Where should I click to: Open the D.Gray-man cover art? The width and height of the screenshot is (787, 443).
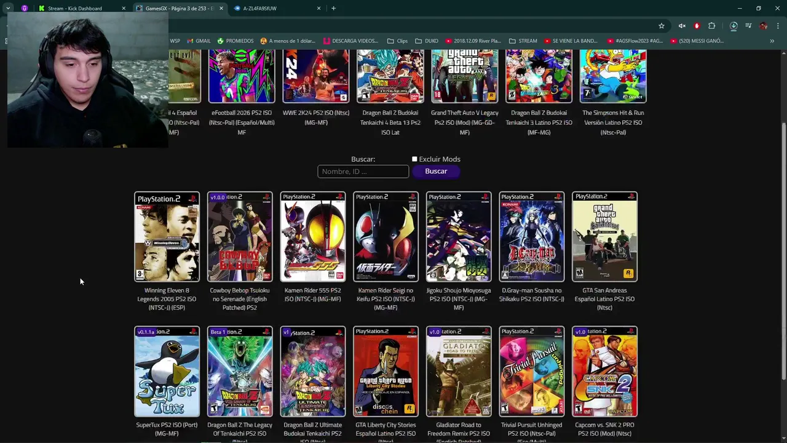[x=532, y=237]
